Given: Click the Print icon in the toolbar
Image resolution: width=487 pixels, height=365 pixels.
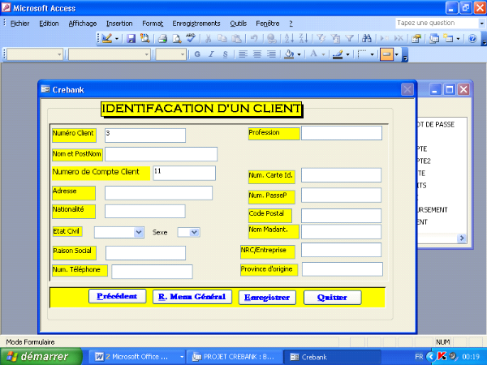Looking at the screenshot, I should click(x=162, y=38).
